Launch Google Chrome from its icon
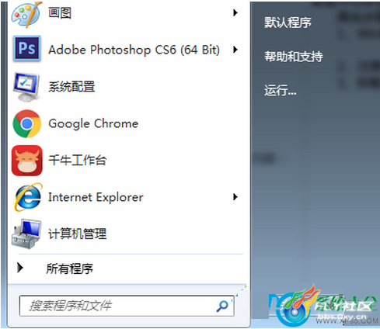380x329 pixels. [x=26, y=123]
